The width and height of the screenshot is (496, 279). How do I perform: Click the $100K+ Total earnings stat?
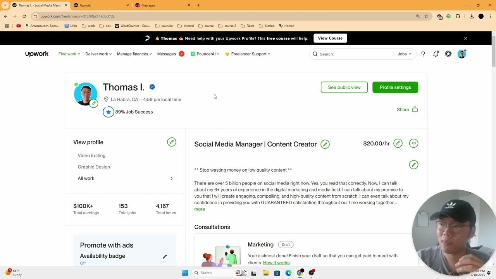(x=86, y=209)
